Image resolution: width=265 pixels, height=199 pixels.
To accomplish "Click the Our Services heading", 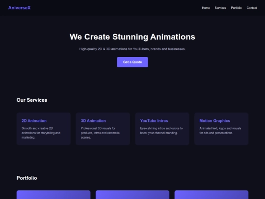I will click(x=32, y=100).
